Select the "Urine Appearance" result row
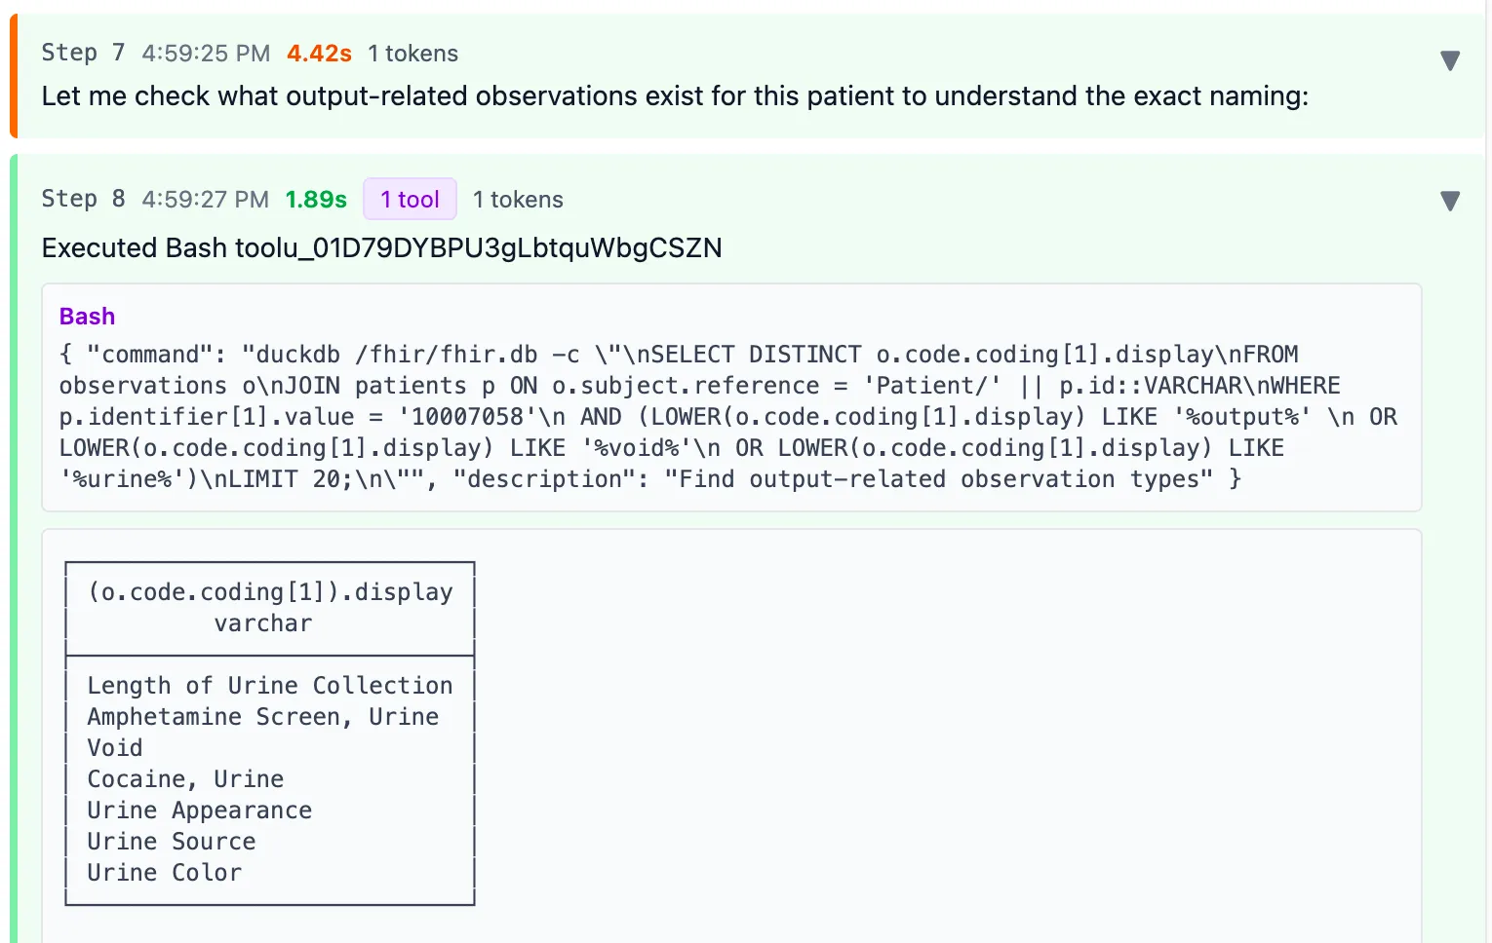Screen dimensions: 1492x943 [x=199, y=810]
